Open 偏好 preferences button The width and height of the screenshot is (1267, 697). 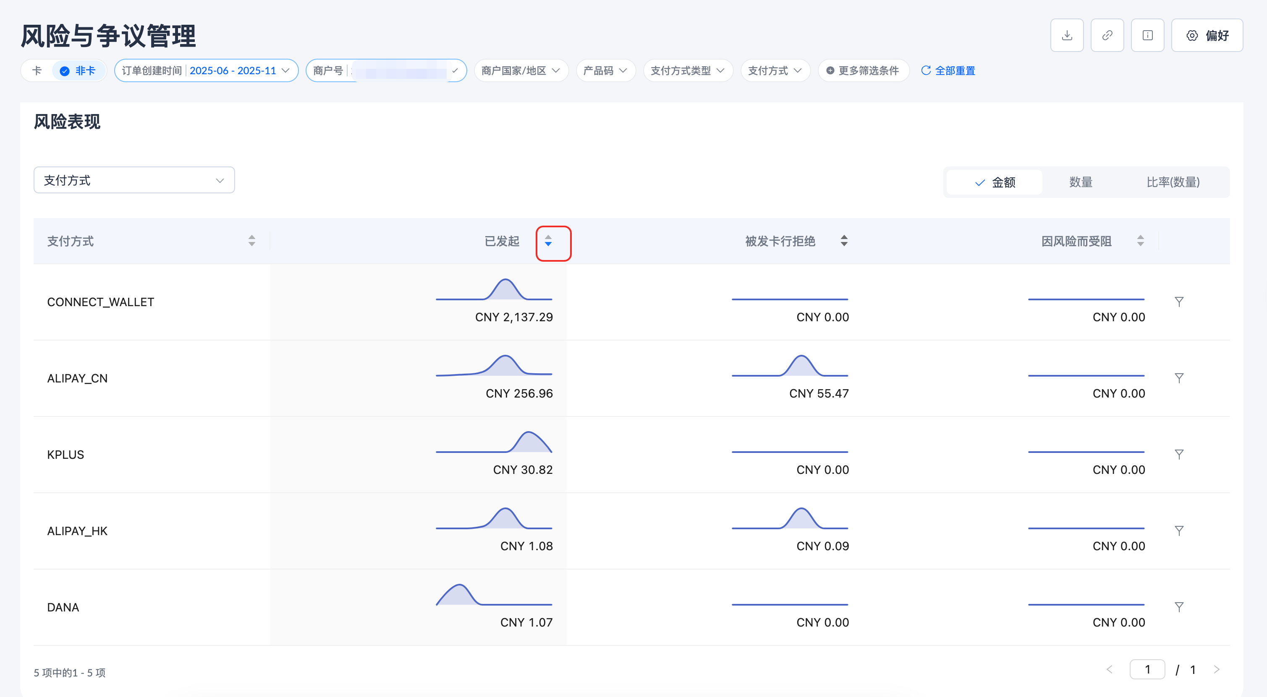tap(1207, 35)
